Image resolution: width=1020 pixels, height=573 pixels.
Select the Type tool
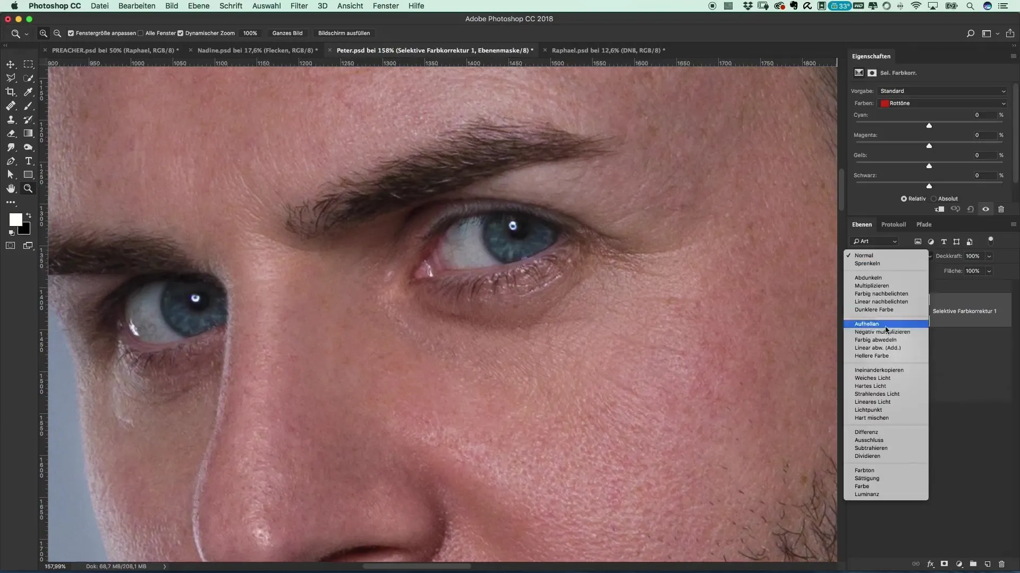29,161
